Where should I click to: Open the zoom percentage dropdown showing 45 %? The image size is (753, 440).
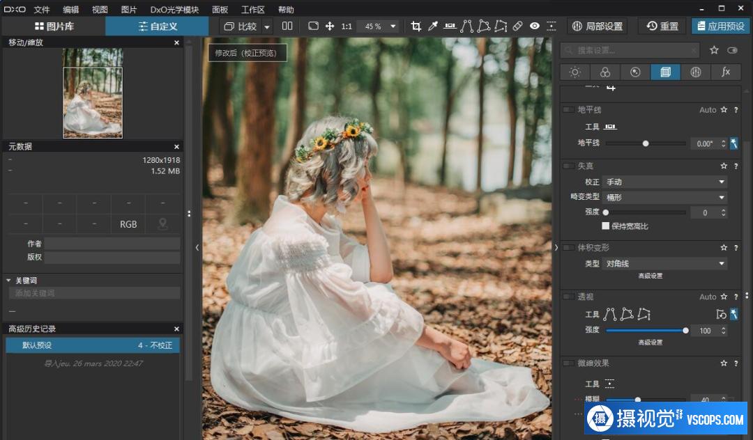click(379, 26)
